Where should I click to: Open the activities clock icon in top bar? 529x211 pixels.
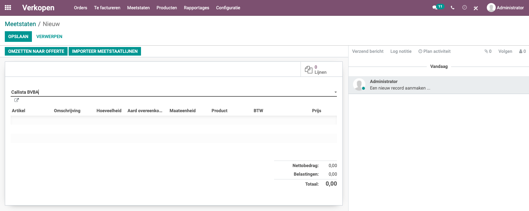click(x=465, y=8)
